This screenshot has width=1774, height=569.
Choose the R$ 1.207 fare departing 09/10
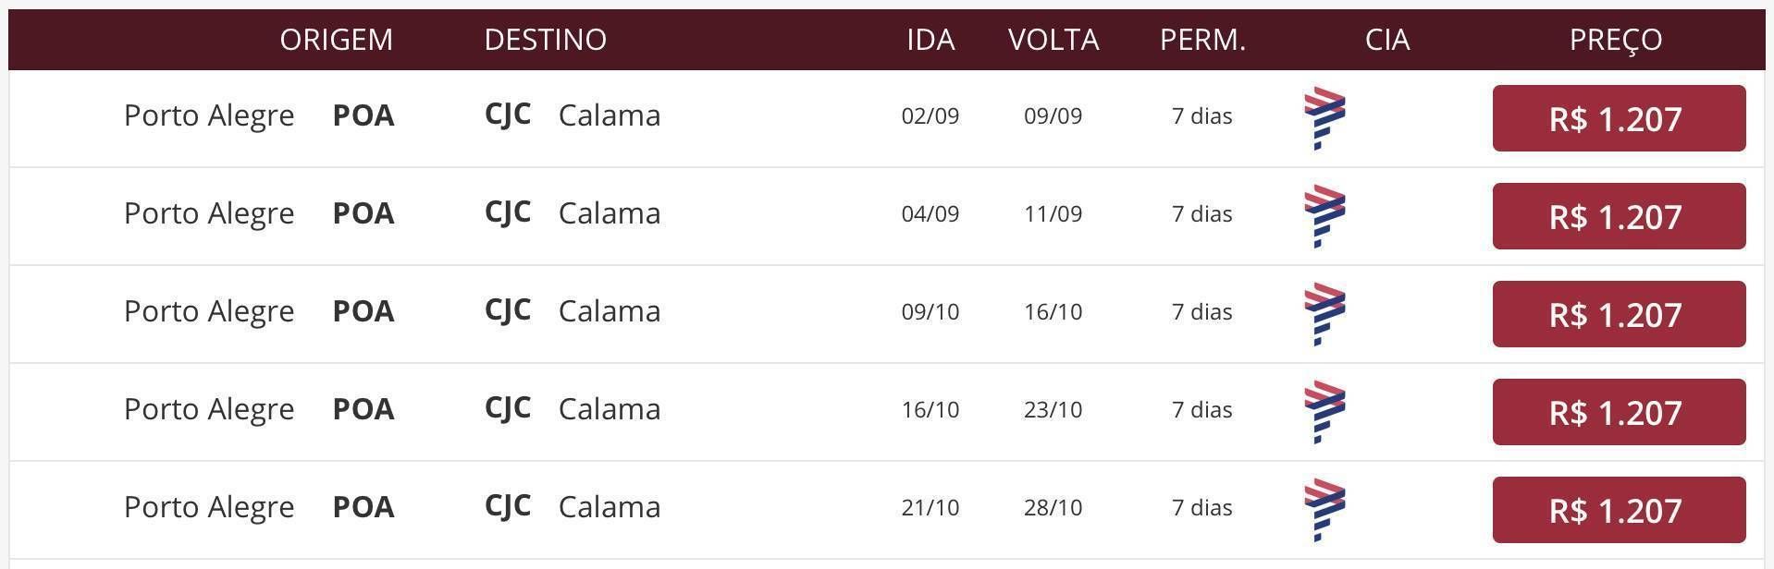tap(1619, 314)
